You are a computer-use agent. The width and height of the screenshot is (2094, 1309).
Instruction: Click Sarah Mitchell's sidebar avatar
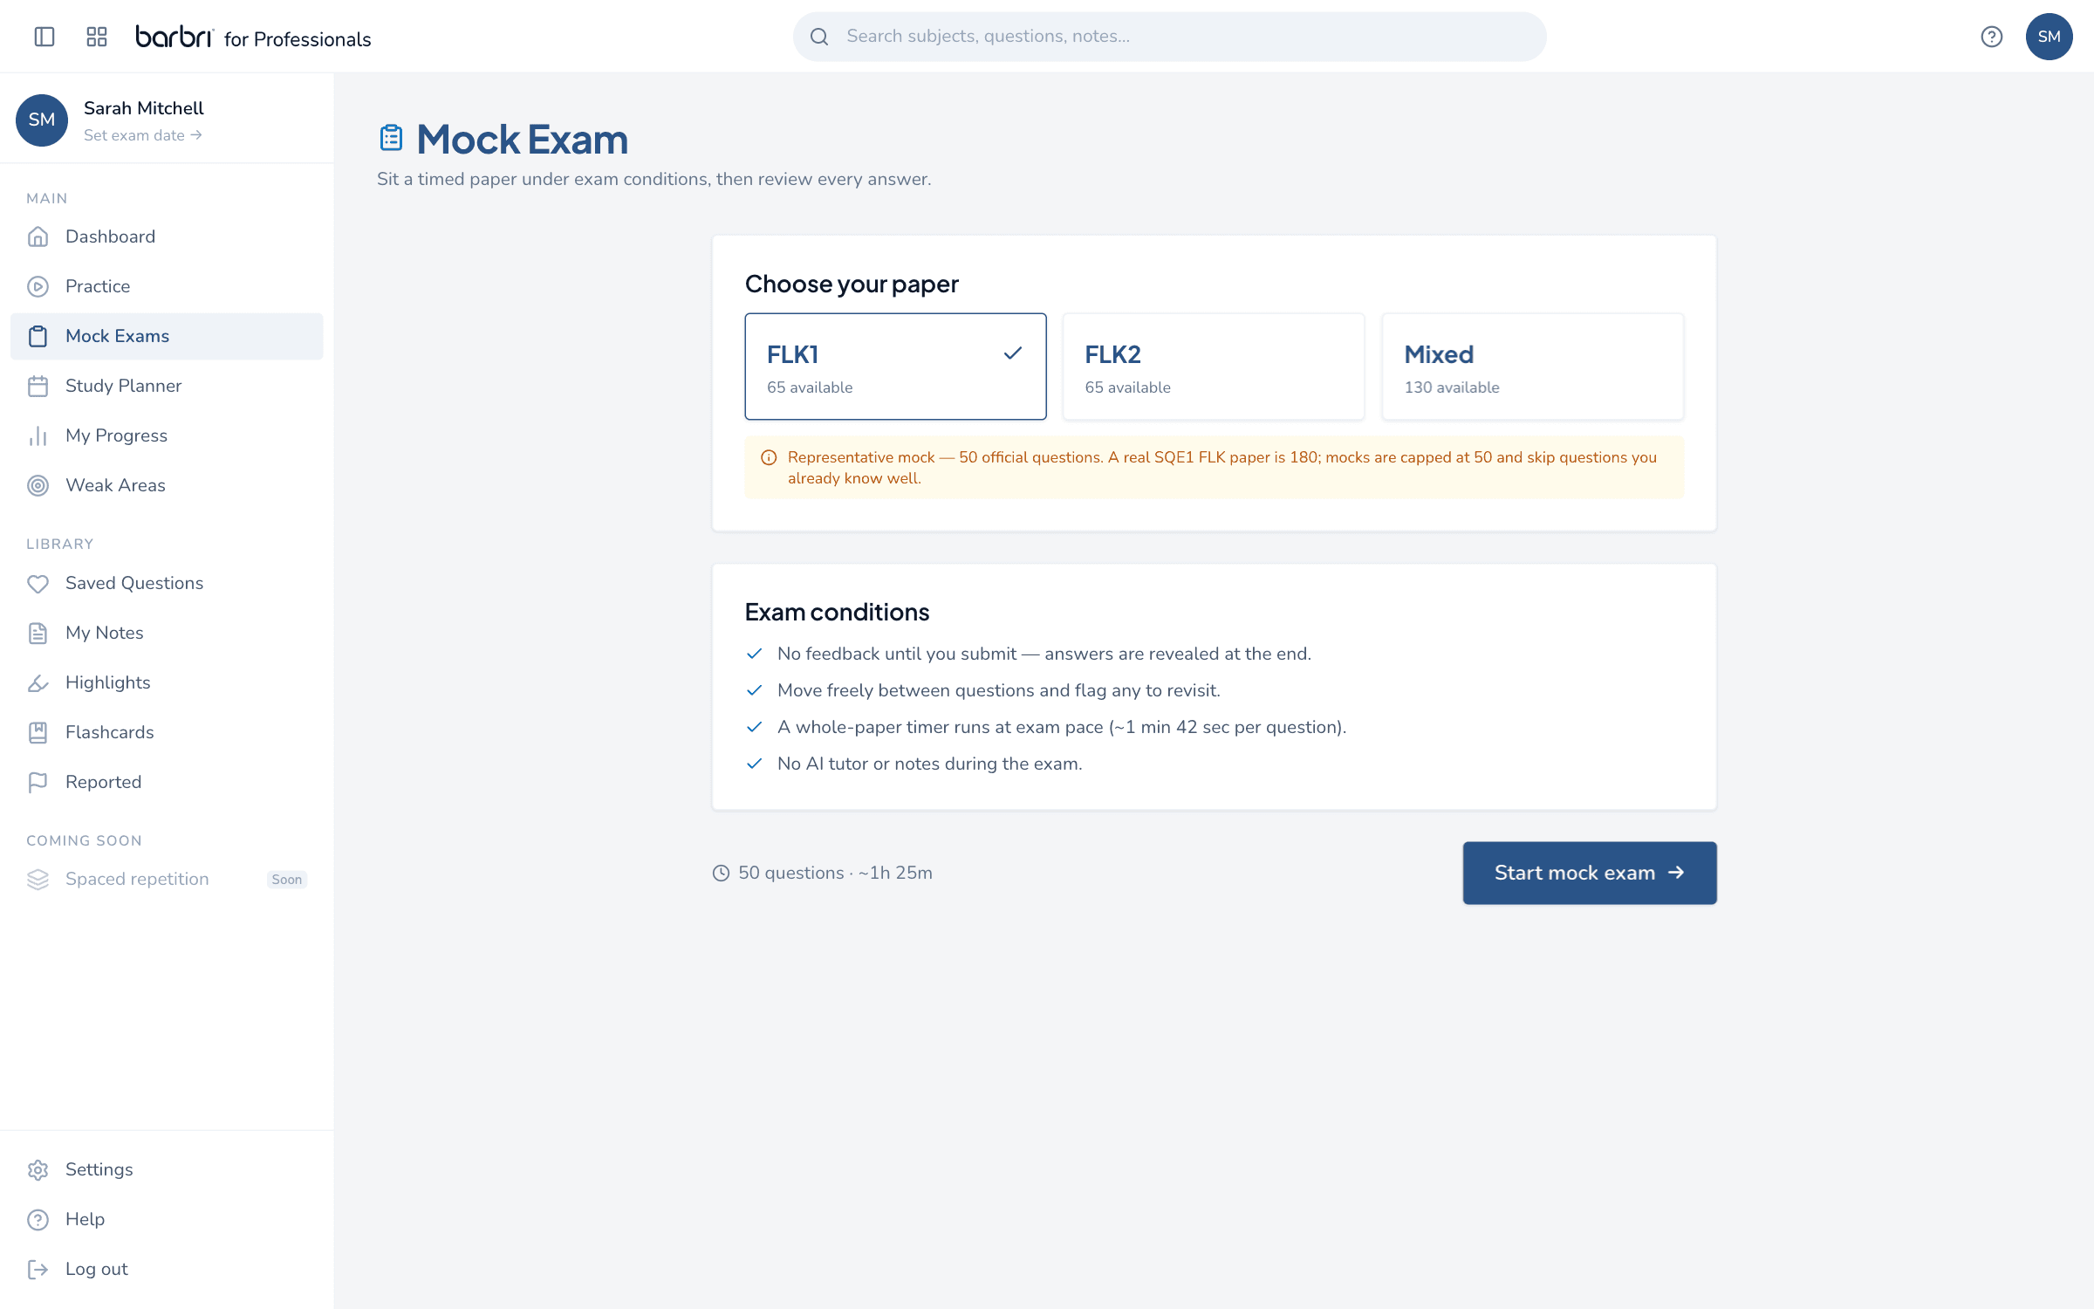[42, 120]
